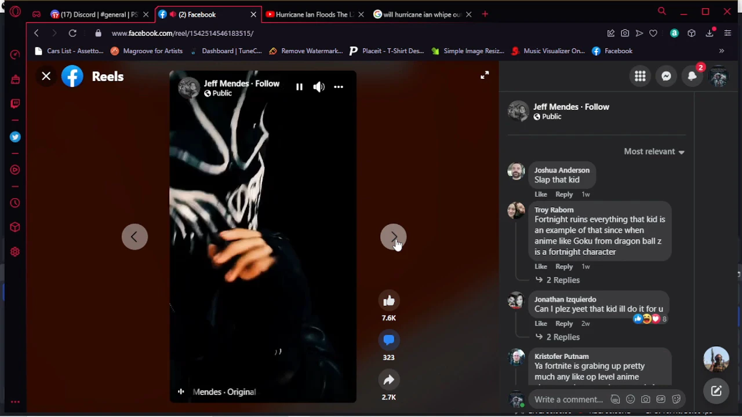Click the browser back arrow

click(x=36, y=34)
